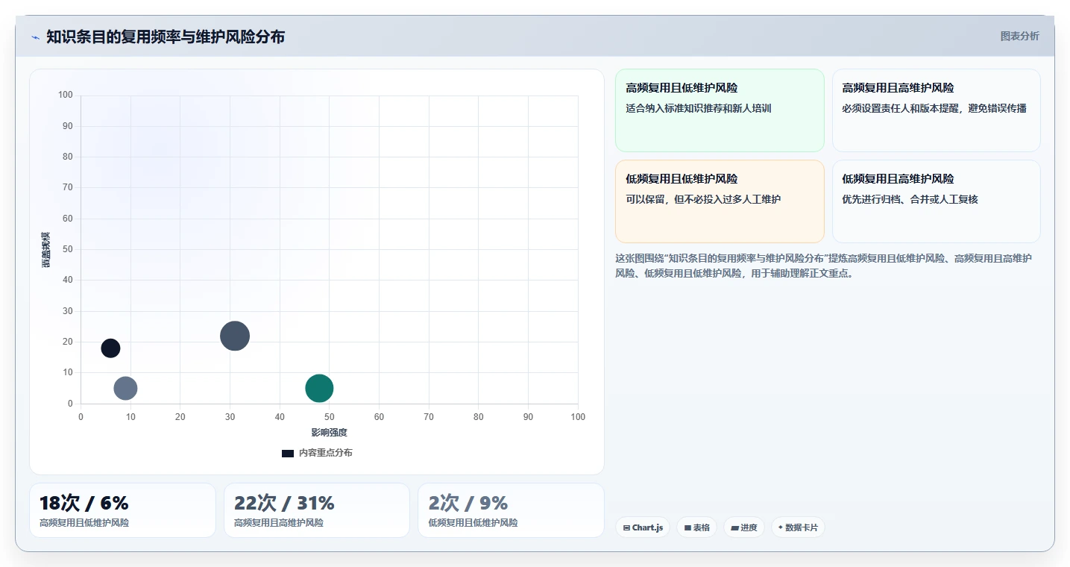Click the 表格 tag chip

point(696,527)
